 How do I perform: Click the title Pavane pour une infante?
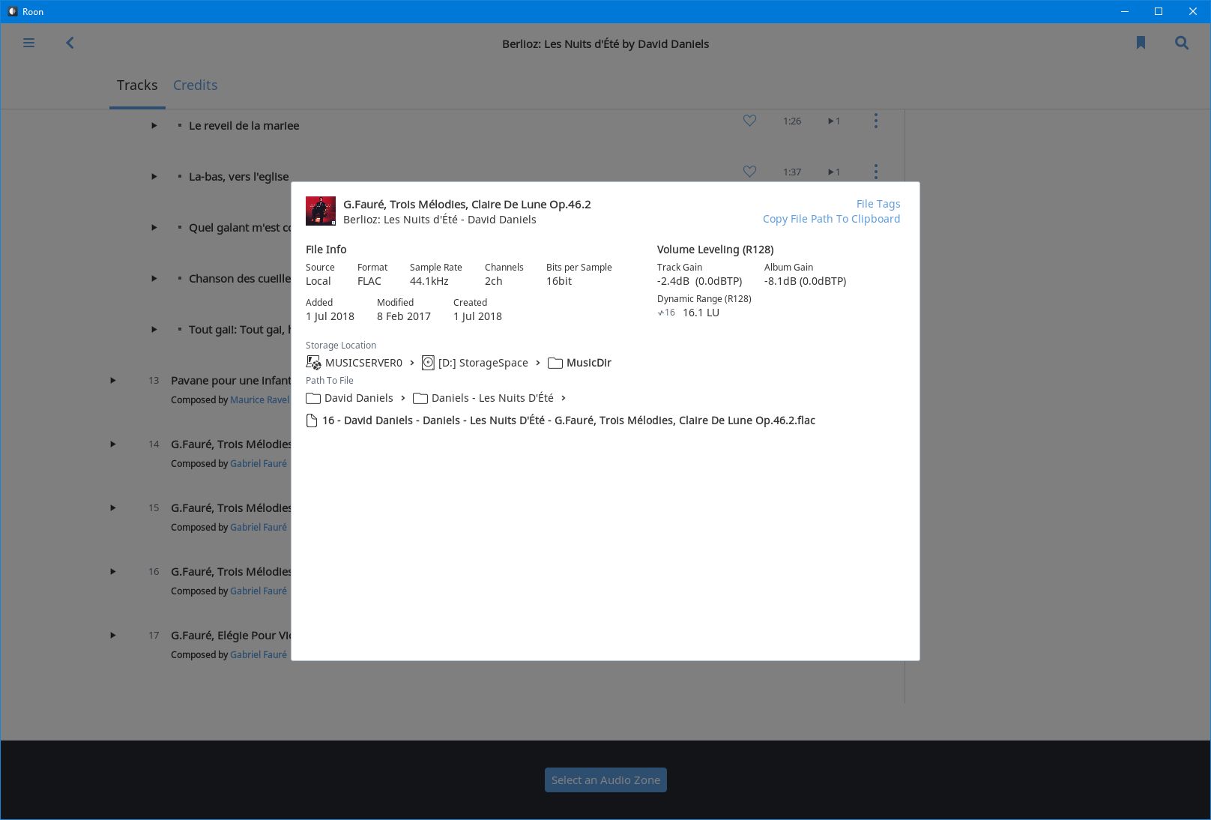point(231,381)
